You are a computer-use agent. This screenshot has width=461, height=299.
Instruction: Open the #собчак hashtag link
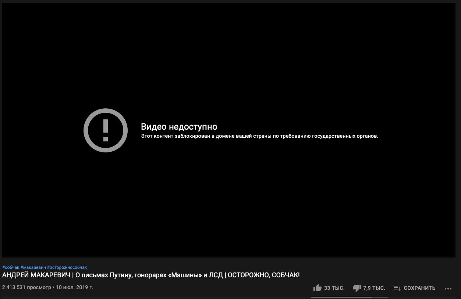point(11,267)
